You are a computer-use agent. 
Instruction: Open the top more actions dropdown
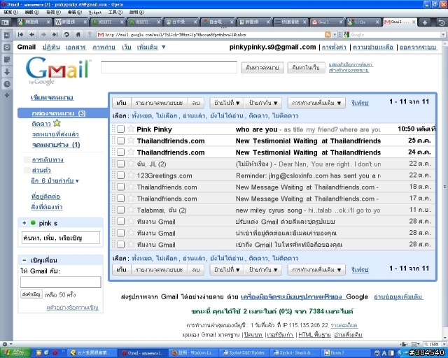316,103
